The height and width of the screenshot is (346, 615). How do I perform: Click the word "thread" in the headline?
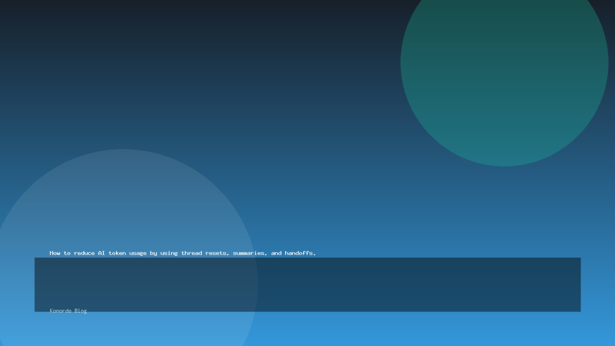[x=191, y=253]
